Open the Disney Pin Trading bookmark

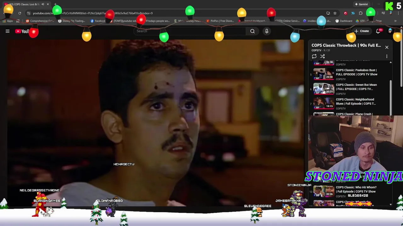(71, 21)
